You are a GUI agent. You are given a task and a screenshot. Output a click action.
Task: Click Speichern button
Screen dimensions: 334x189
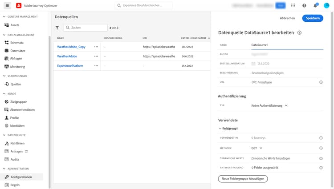click(x=313, y=18)
